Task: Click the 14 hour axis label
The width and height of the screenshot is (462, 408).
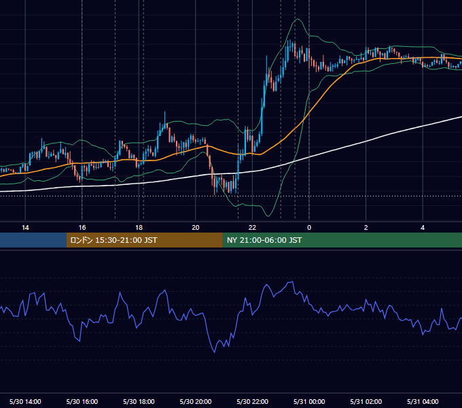Action: coord(25,228)
